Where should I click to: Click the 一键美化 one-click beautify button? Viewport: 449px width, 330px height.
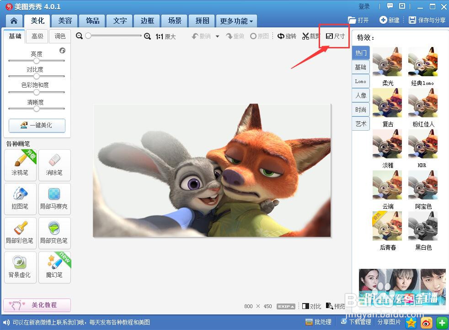pyautogui.click(x=37, y=126)
